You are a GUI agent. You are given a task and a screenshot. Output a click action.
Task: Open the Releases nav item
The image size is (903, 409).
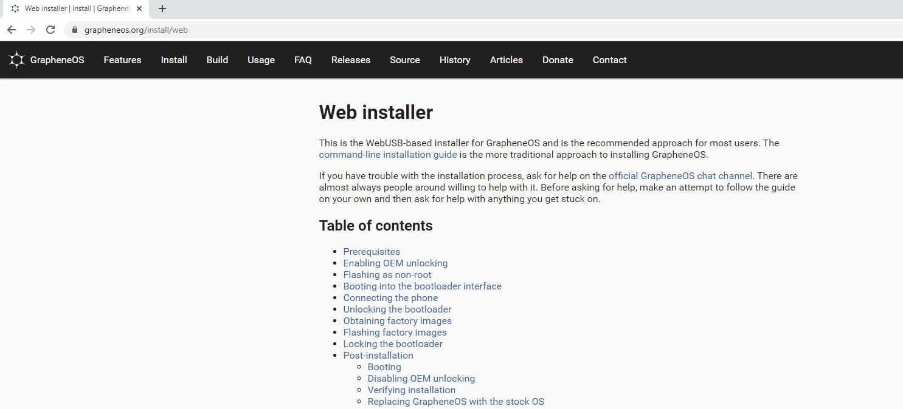[351, 60]
